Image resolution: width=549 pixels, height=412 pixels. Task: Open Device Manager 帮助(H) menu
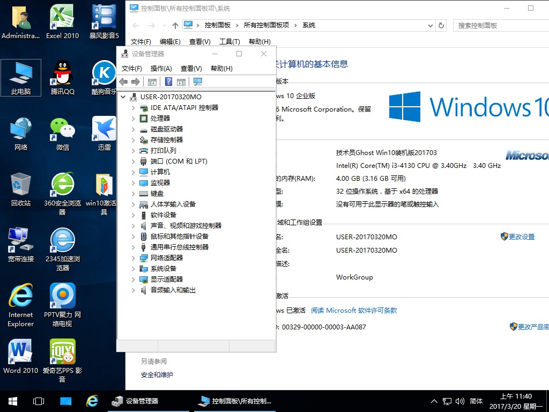pos(221,68)
